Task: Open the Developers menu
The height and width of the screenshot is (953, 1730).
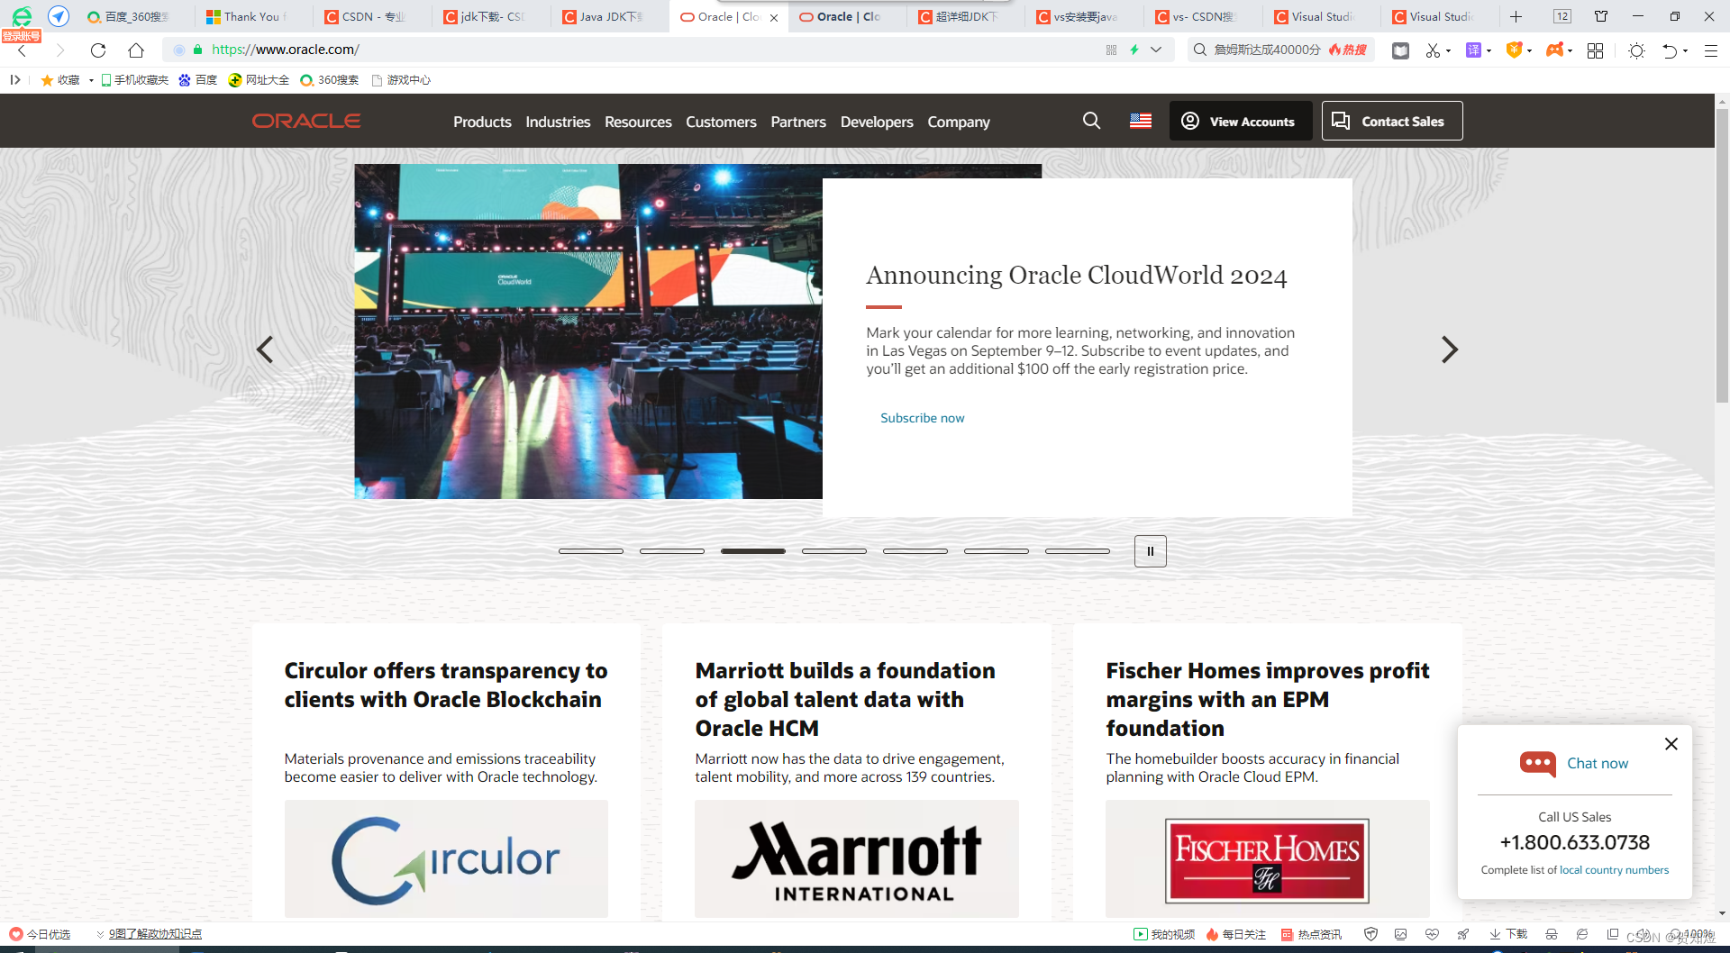Action: tap(877, 122)
